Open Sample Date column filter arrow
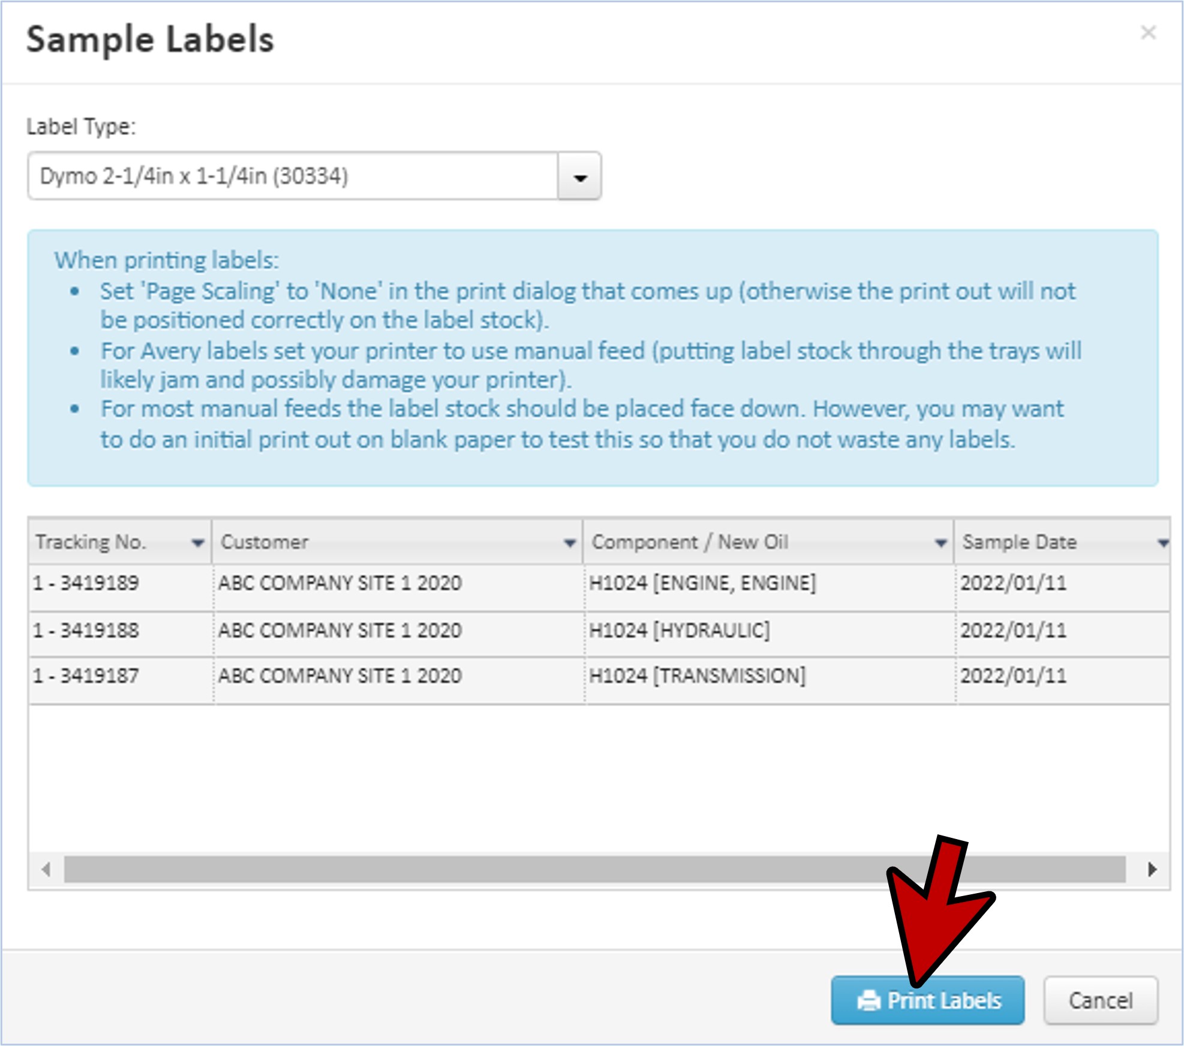The width and height of the screenshot is (1184, 1046). (1162, 543)
